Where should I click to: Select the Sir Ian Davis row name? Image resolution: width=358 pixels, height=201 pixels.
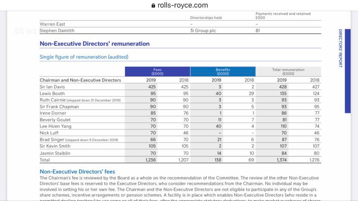tap(52, 87)
